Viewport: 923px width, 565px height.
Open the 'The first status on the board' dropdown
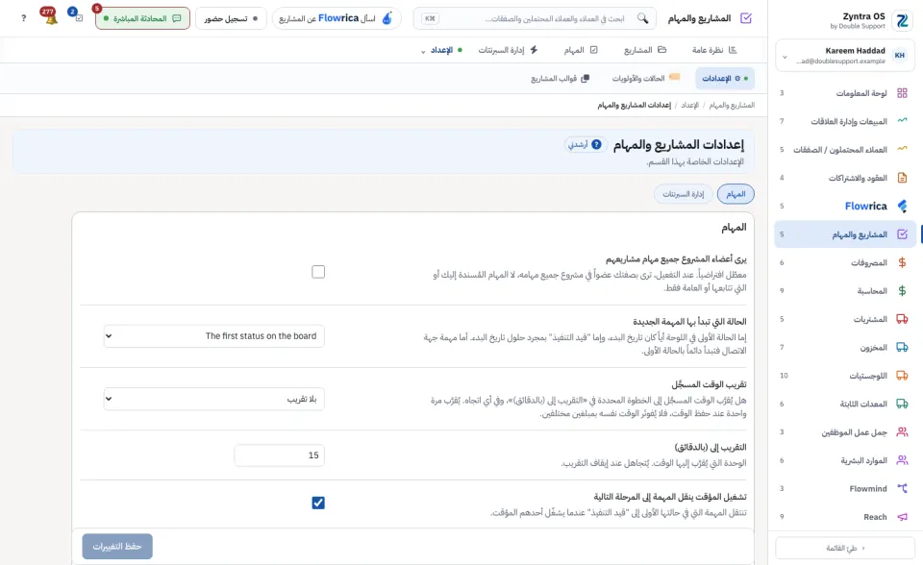tap(214, 336)
